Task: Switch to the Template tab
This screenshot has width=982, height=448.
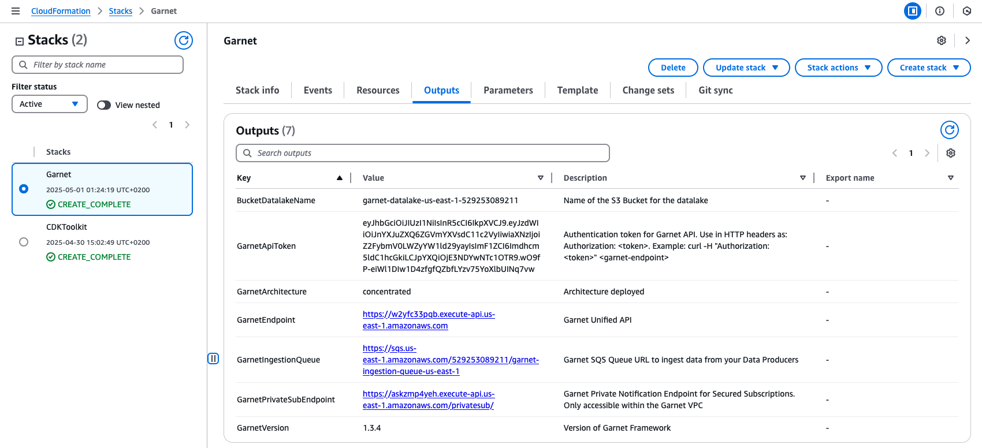Action: click(x=578, y=90)
